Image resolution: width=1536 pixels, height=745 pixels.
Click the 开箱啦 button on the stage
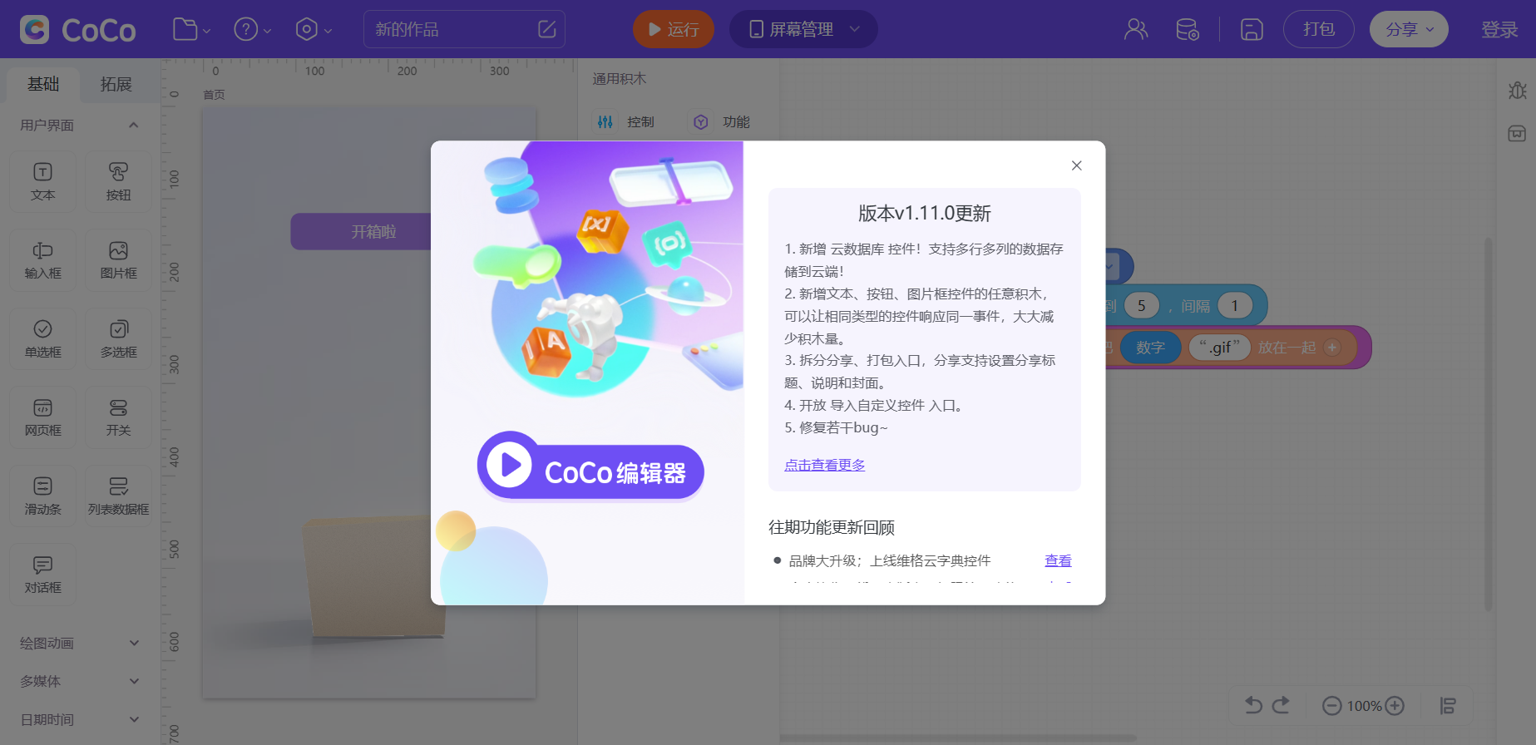(361, 231)
